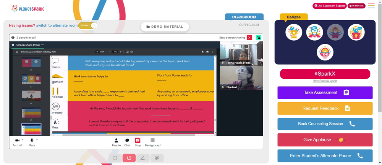Select page 83 thumbnail
This screenshot has height=165, width=382.
31,79
